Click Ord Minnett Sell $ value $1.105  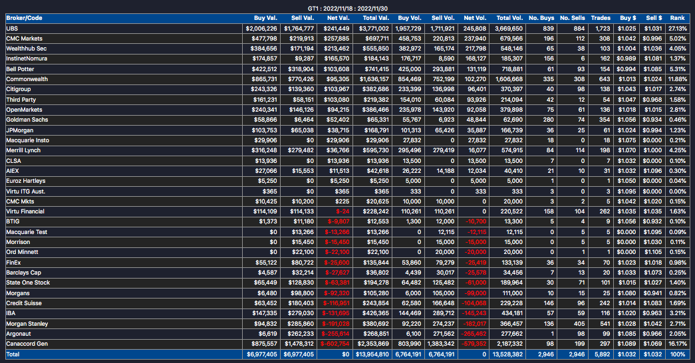click(x=652, y=252)
